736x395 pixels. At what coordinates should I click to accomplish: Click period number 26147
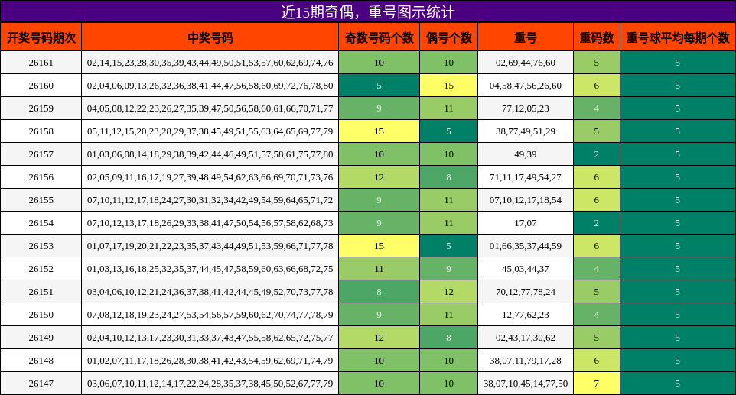pos(41,384)
